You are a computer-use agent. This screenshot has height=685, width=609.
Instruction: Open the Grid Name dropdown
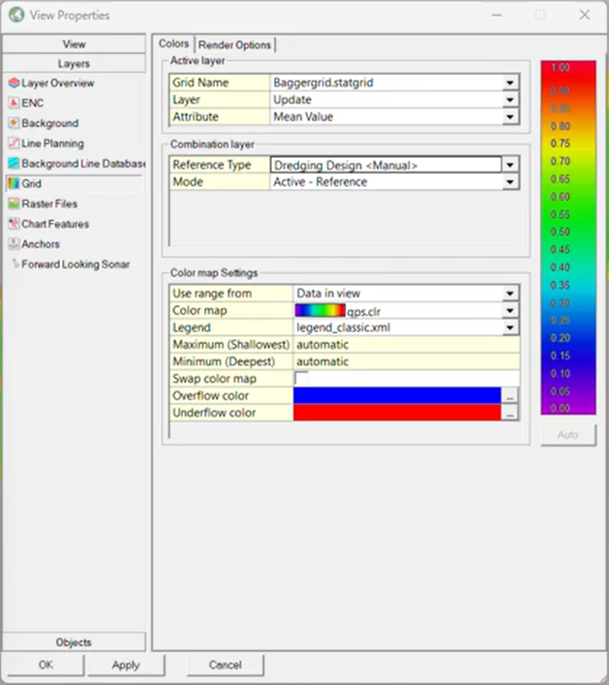tap(509, 82)
